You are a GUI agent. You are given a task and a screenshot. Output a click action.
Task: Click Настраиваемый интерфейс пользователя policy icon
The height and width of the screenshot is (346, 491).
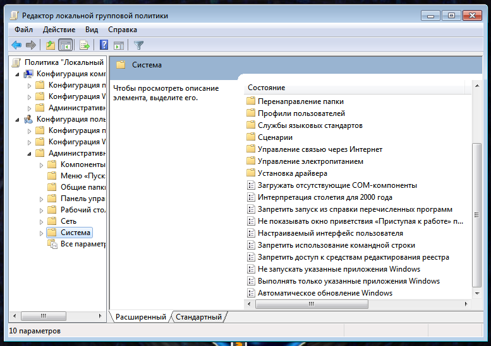click(x=251, y=233)
